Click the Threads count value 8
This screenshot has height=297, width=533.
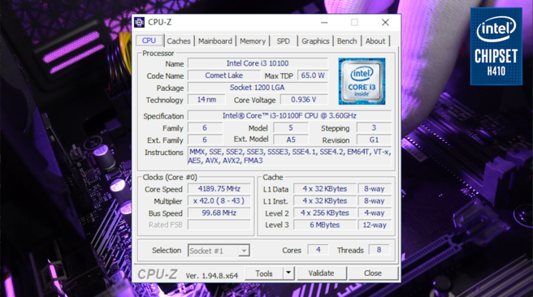click(379, 250)
